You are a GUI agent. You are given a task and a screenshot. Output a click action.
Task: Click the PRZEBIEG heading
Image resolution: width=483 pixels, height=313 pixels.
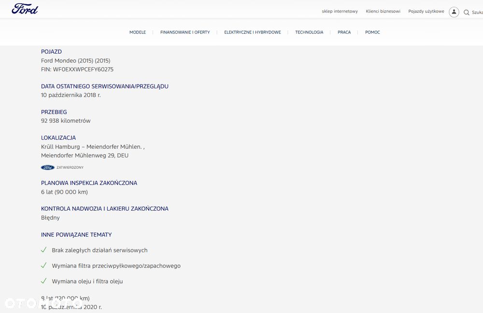click(x=54, y=112)
